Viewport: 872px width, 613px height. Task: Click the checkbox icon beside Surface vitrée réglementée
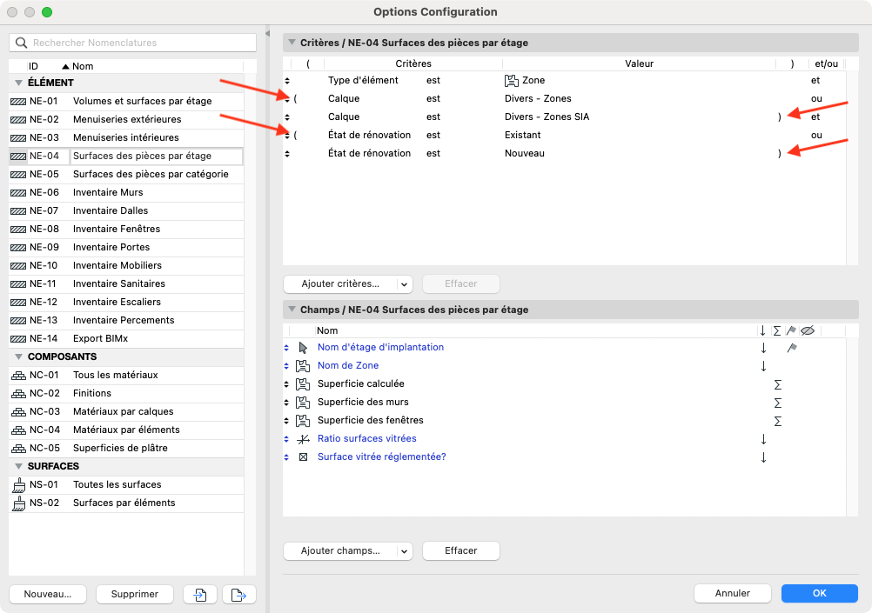(x=303, y=456)
